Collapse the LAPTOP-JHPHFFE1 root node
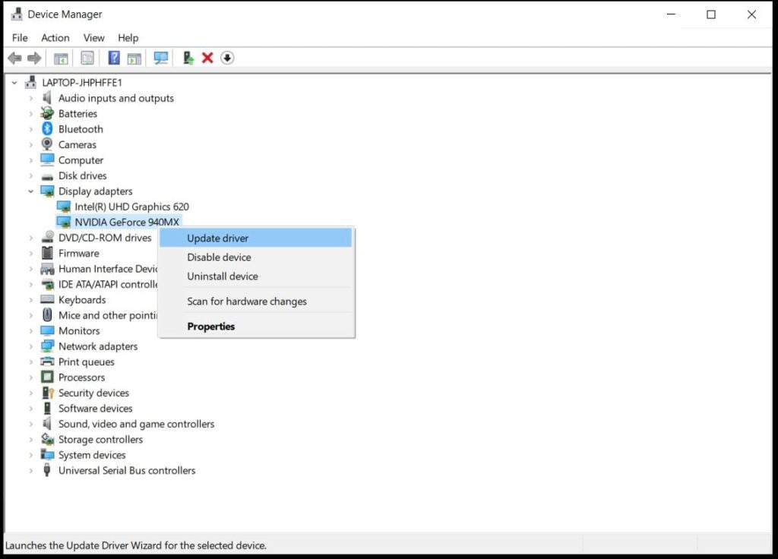 14,83
